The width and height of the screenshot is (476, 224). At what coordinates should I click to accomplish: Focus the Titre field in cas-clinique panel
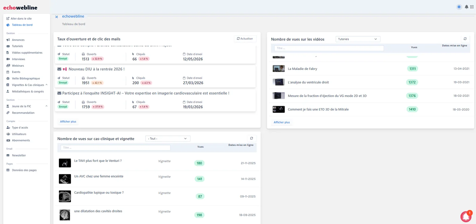(115, 148)
